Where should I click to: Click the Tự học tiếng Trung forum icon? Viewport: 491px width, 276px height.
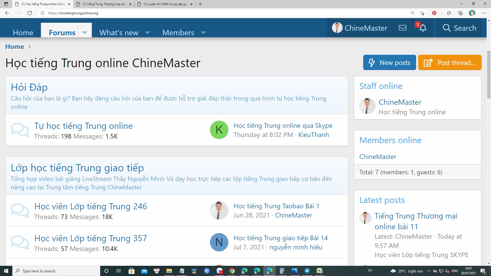click(x=20, y=130)
